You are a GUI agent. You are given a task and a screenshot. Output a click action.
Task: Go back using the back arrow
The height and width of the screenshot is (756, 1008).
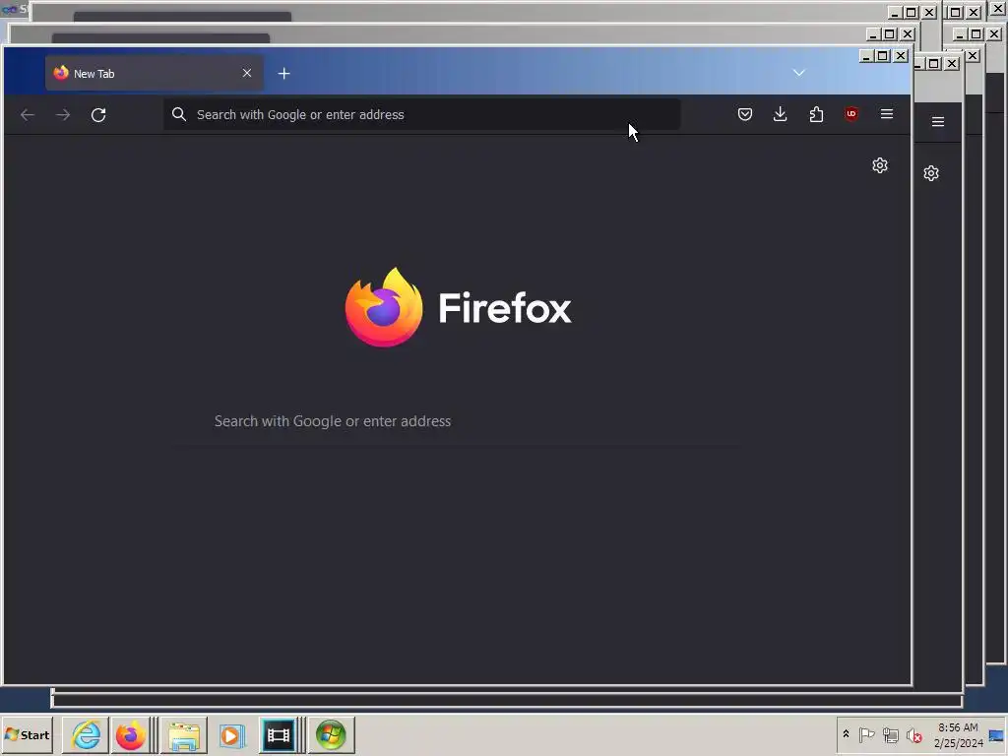coord(27,115)
